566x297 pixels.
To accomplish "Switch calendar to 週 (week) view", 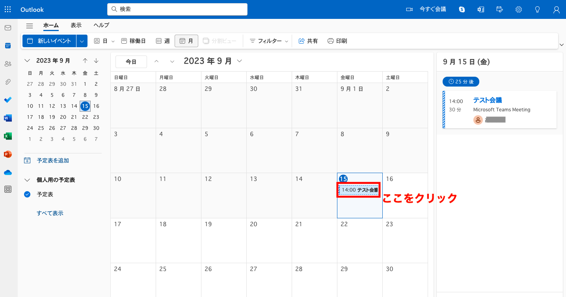I will (162, 41).
